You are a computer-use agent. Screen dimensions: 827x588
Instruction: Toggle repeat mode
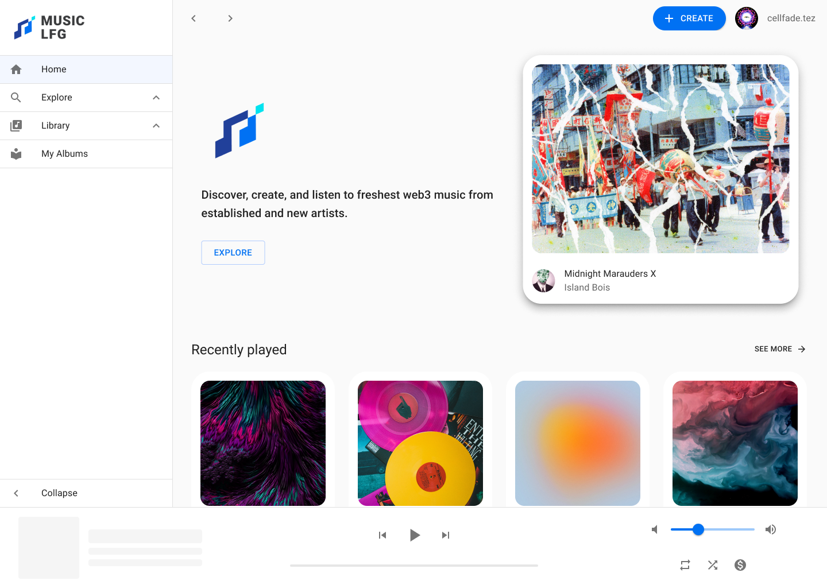click(x=685, y=565)
